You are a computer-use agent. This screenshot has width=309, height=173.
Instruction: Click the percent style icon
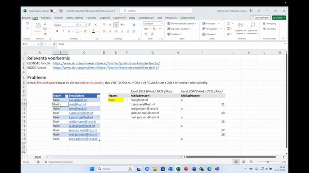point(154,29)
